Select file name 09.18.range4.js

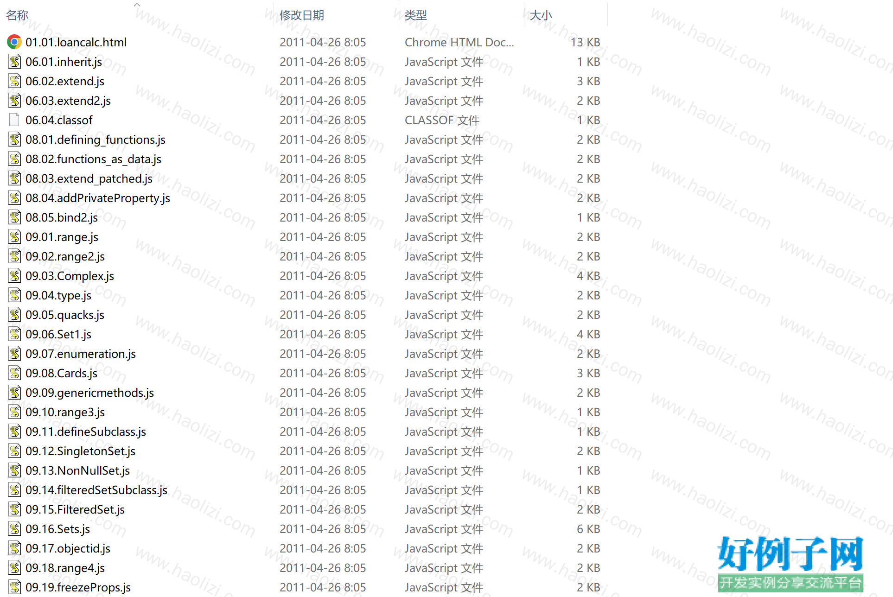pos(65,568)
